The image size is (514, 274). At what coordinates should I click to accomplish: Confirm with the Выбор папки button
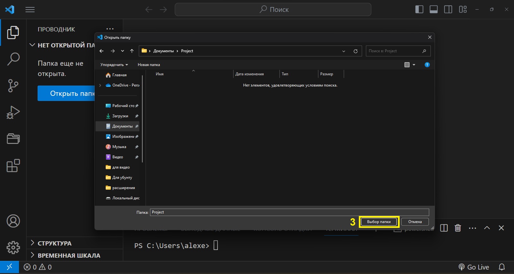tap(379, 222)
